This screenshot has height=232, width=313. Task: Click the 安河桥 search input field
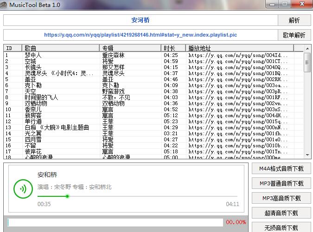(141, 20)
